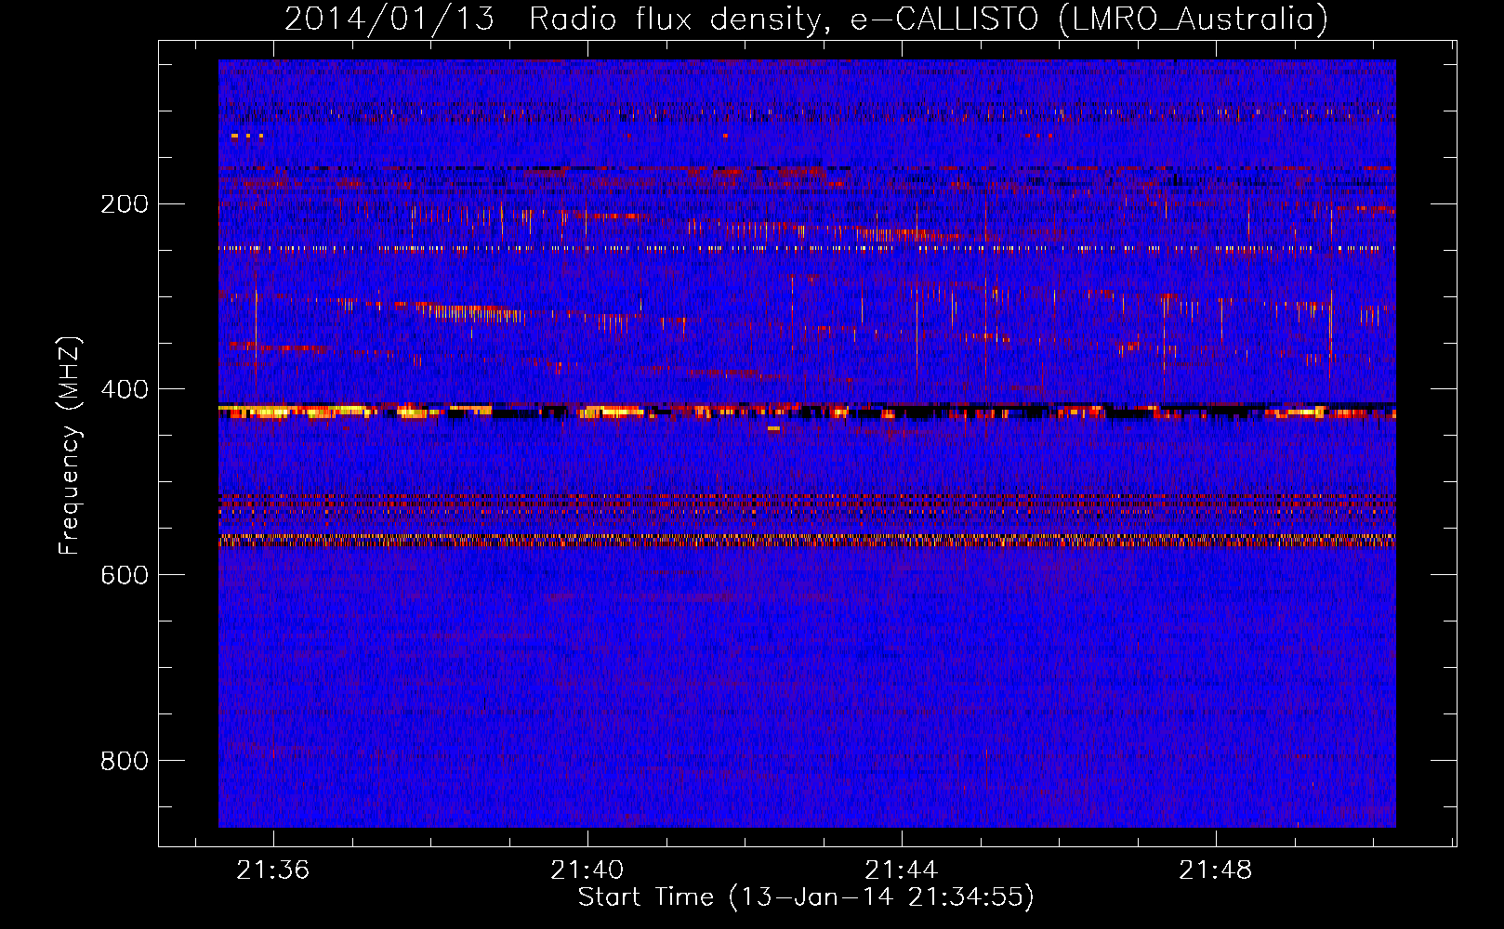Click the dotted white line near 250 MHz
The height and width of the screenshot is (929, 1504).
[807, 249]
